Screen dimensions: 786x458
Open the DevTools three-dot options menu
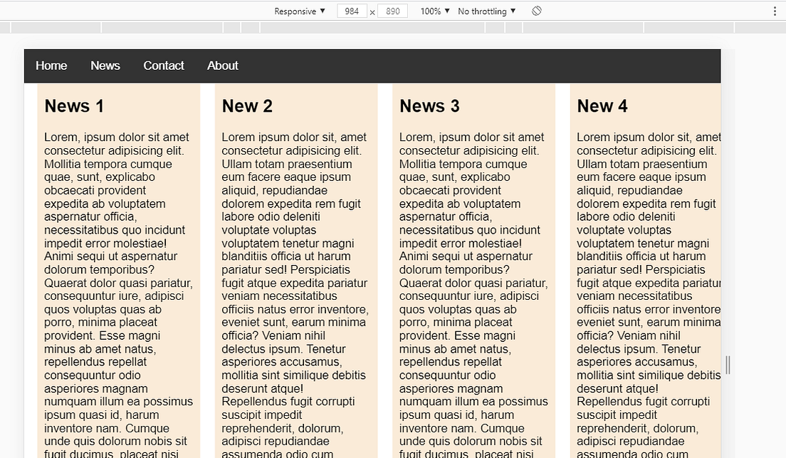pyautogui.click(x=776, y=11)
